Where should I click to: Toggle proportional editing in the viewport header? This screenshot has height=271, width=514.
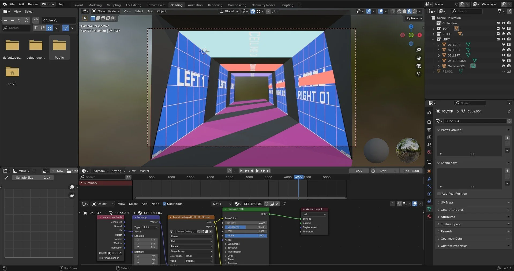pyautogui.click(x=268, y=11)
